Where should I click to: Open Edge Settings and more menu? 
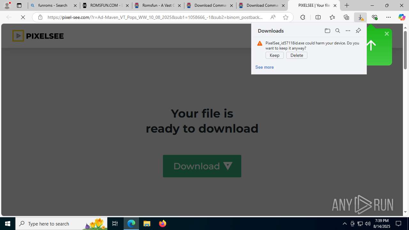(x=389, y=17)
